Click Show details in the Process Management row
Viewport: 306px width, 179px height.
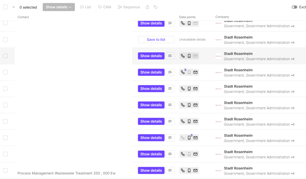[151, 170]
